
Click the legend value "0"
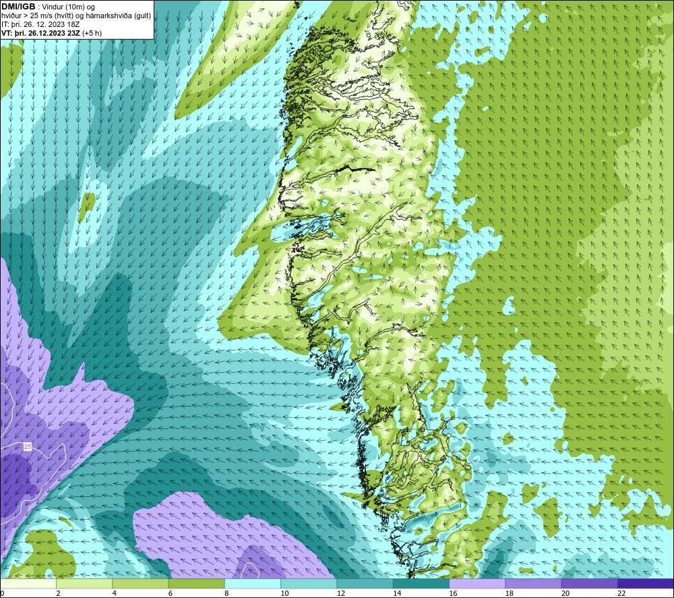tap(2, 593)
